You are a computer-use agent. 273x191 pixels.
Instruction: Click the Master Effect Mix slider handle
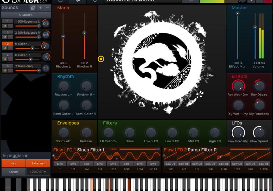click(238, 13)
